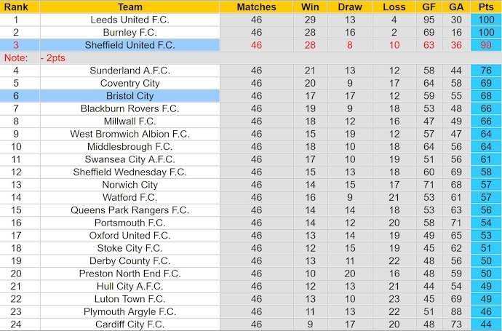
Task: Click the Pts column header
Action: click(x=485, y=7)
